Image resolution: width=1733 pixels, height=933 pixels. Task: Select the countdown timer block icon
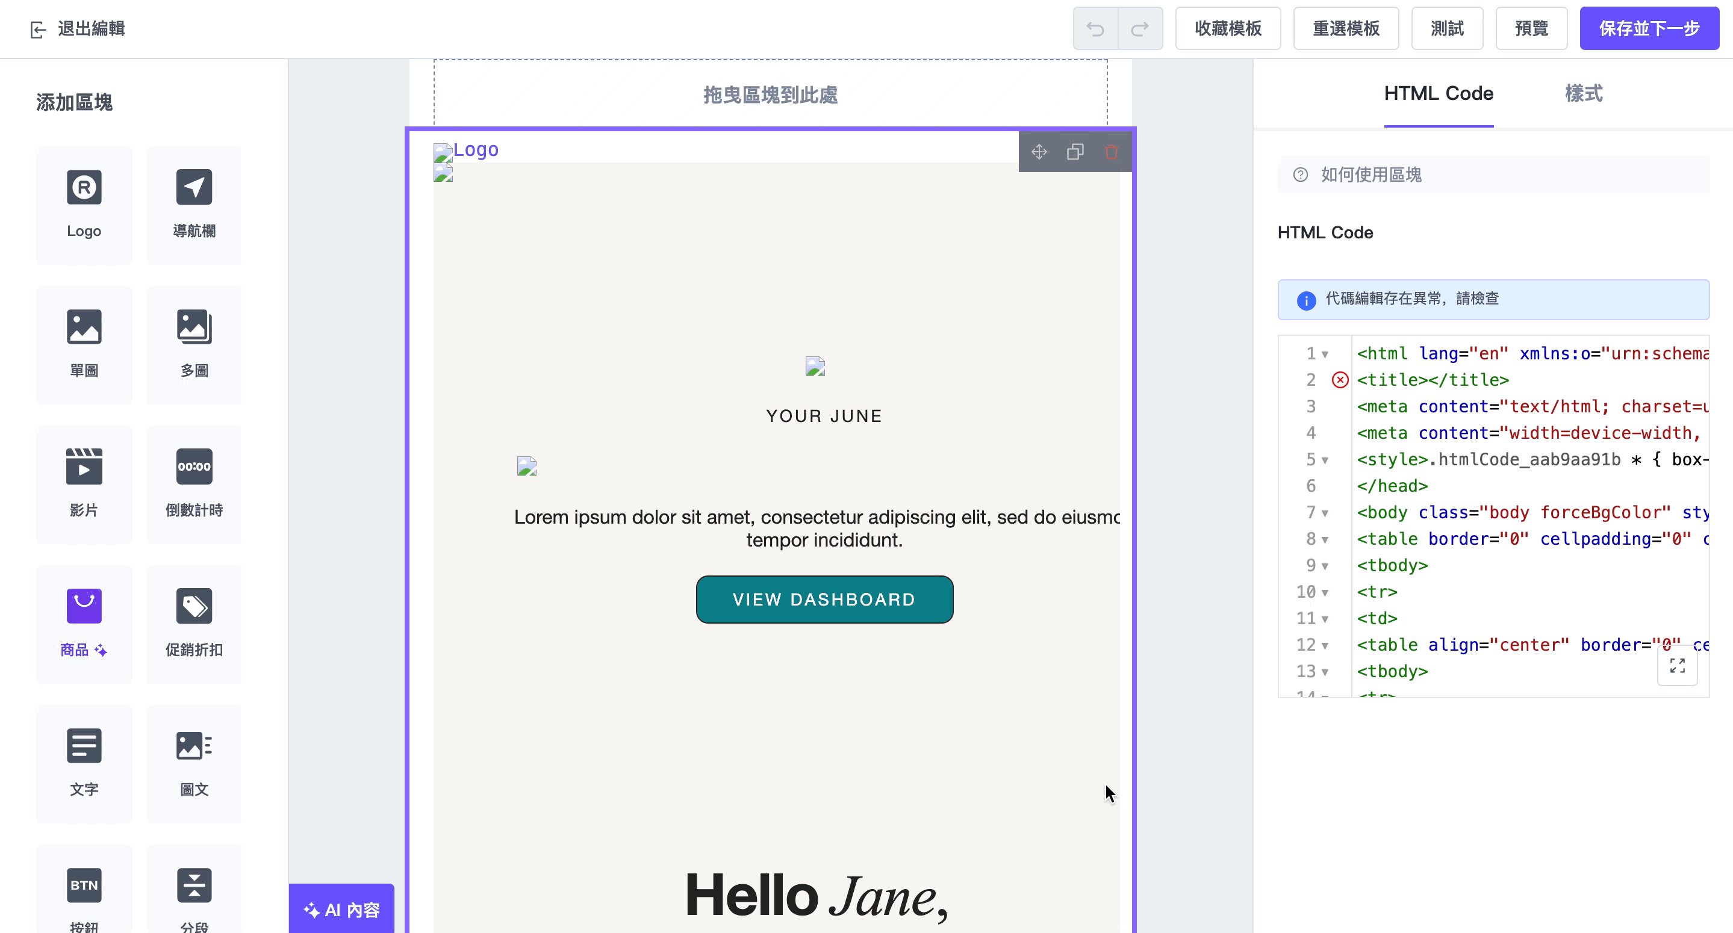194,467
